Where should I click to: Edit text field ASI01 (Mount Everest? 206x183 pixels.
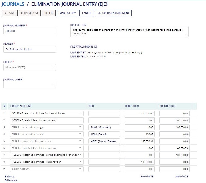tap(104, 141)
